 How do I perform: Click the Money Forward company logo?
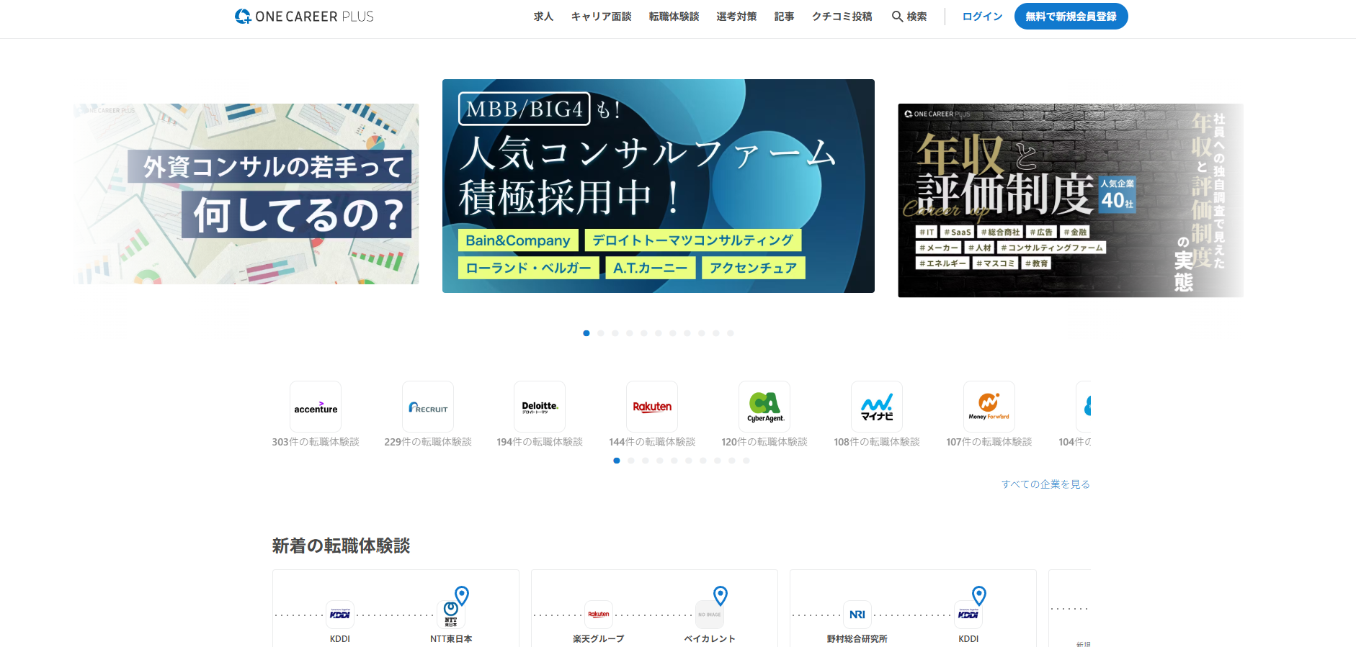pyautogui.click(x=989, y=407)
